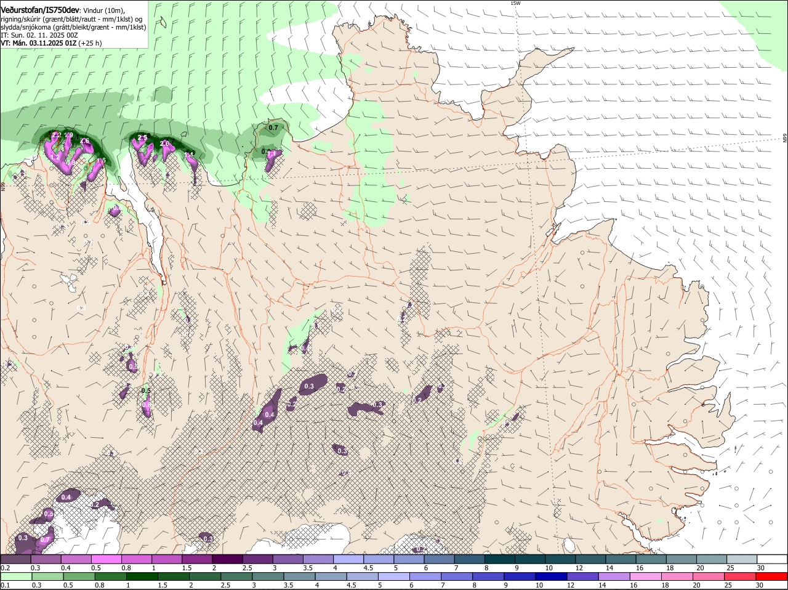Pick lower legend pale green swatch between 0.1 and 0.3
The image size is (788, 590).
click(17, 577)
